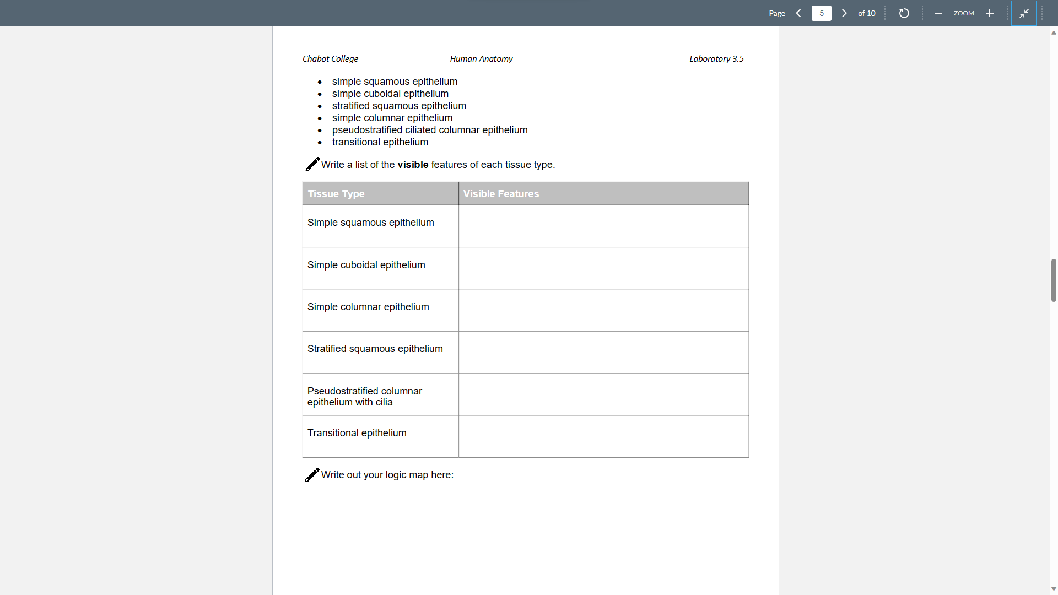Click the empty cell beside Simple squamous epithelium
1058x595 pixels.
coord(603,226)
